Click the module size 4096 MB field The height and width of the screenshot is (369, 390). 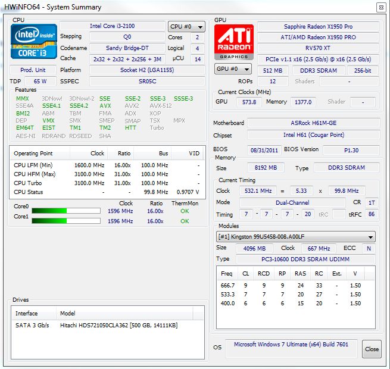[254, 248]
